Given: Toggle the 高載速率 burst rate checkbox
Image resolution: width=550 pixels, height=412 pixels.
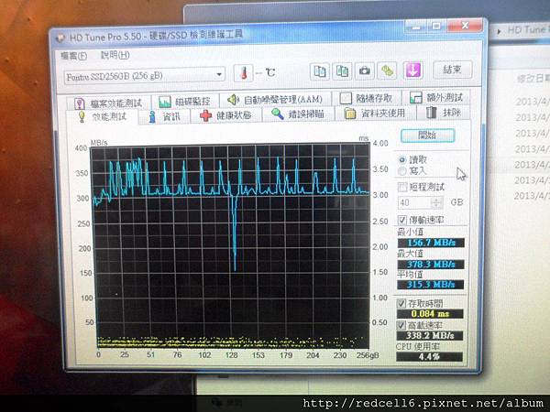Looking at the screenshot, I should pos(420,325).
